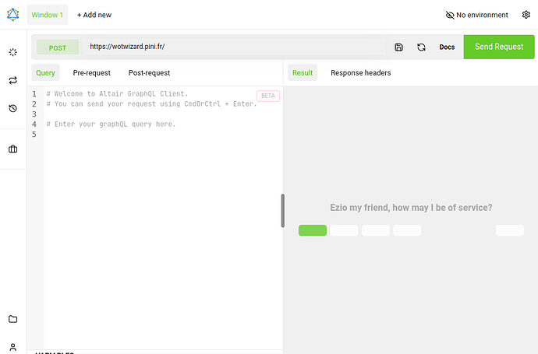Switch to the Pre-request tab

pos(91,73)
